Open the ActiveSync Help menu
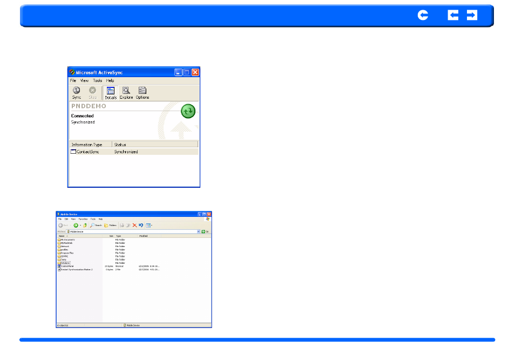Image resolution: width=515 pixels, height=362 pixels. pos(110,80)
